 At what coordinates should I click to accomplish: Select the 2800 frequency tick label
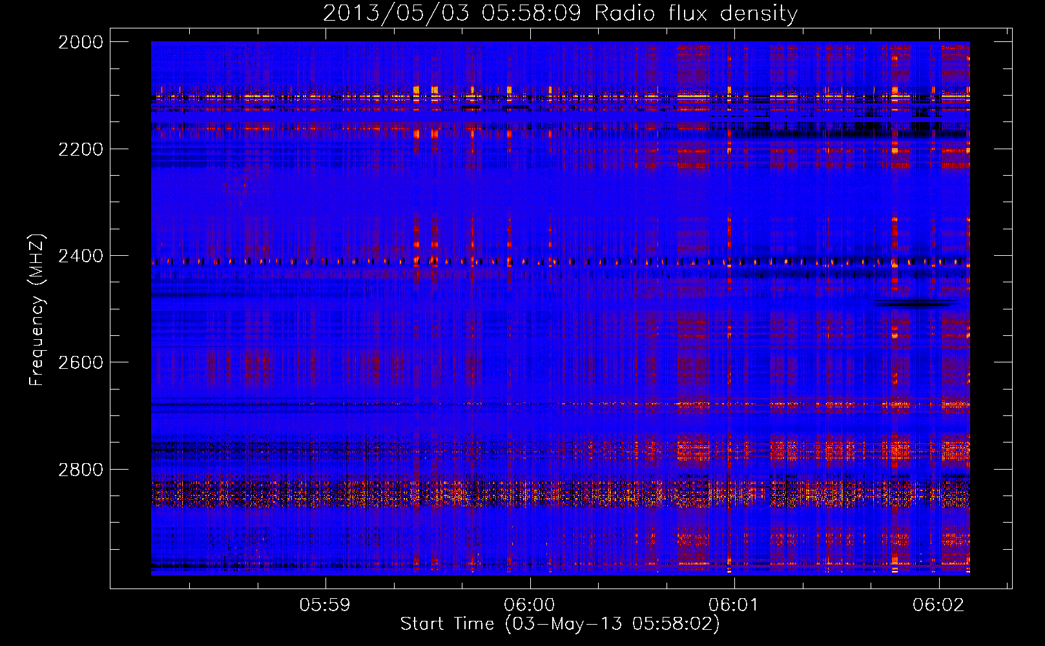tap(81, 470)
